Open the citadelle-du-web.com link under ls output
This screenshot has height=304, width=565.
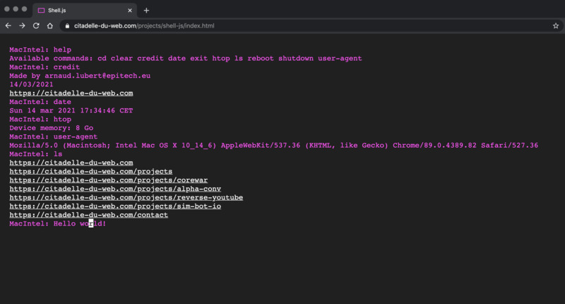(71, 163)
